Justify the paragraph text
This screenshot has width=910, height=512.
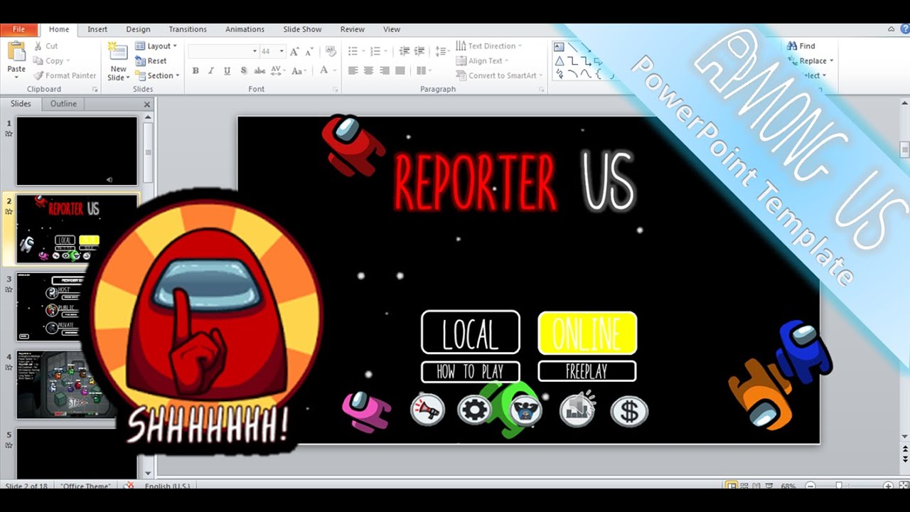[x=400, y=71]
